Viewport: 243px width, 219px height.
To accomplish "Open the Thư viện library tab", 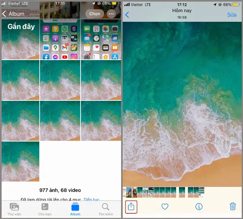I will click(x=15, y=209).
